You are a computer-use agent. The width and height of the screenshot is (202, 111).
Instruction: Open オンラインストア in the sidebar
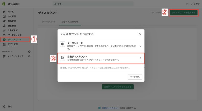[x=16, y=56]
